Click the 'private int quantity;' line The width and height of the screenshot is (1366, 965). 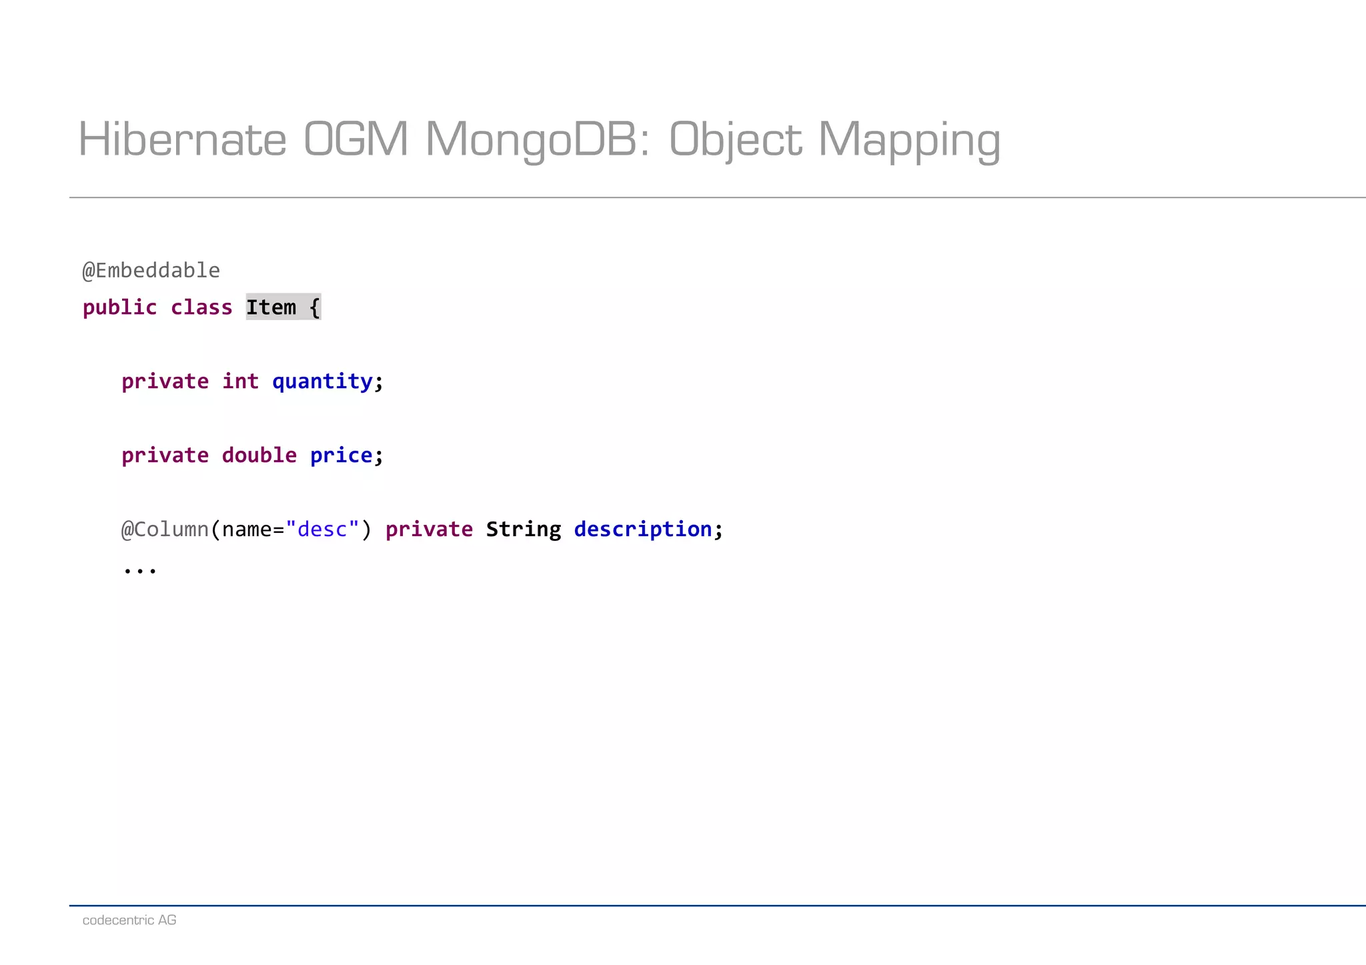[x=253, y=381]
